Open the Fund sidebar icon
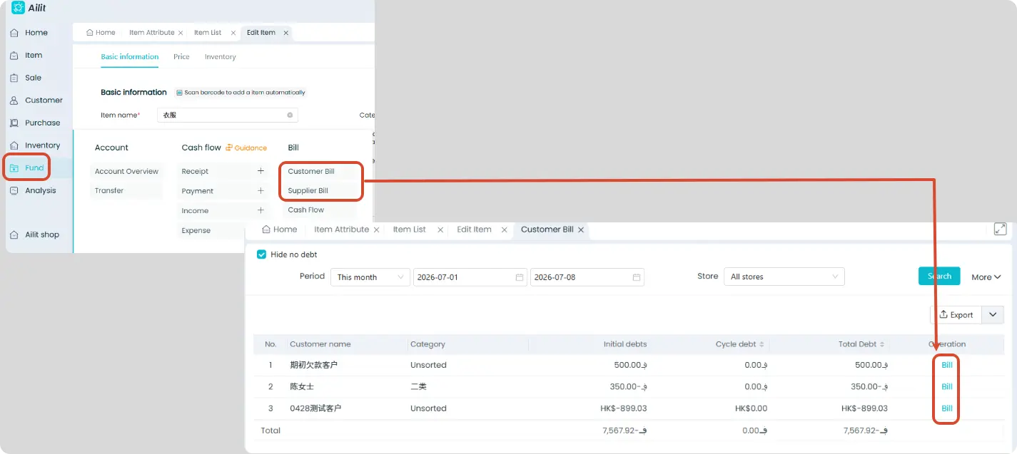The width and height of the screenshot is (1017, 454). 14,168
